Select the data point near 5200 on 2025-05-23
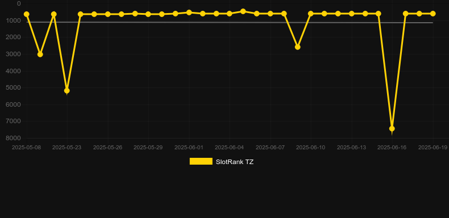The width and height of the screenshot is (449, 218). (x=67, y=91)
